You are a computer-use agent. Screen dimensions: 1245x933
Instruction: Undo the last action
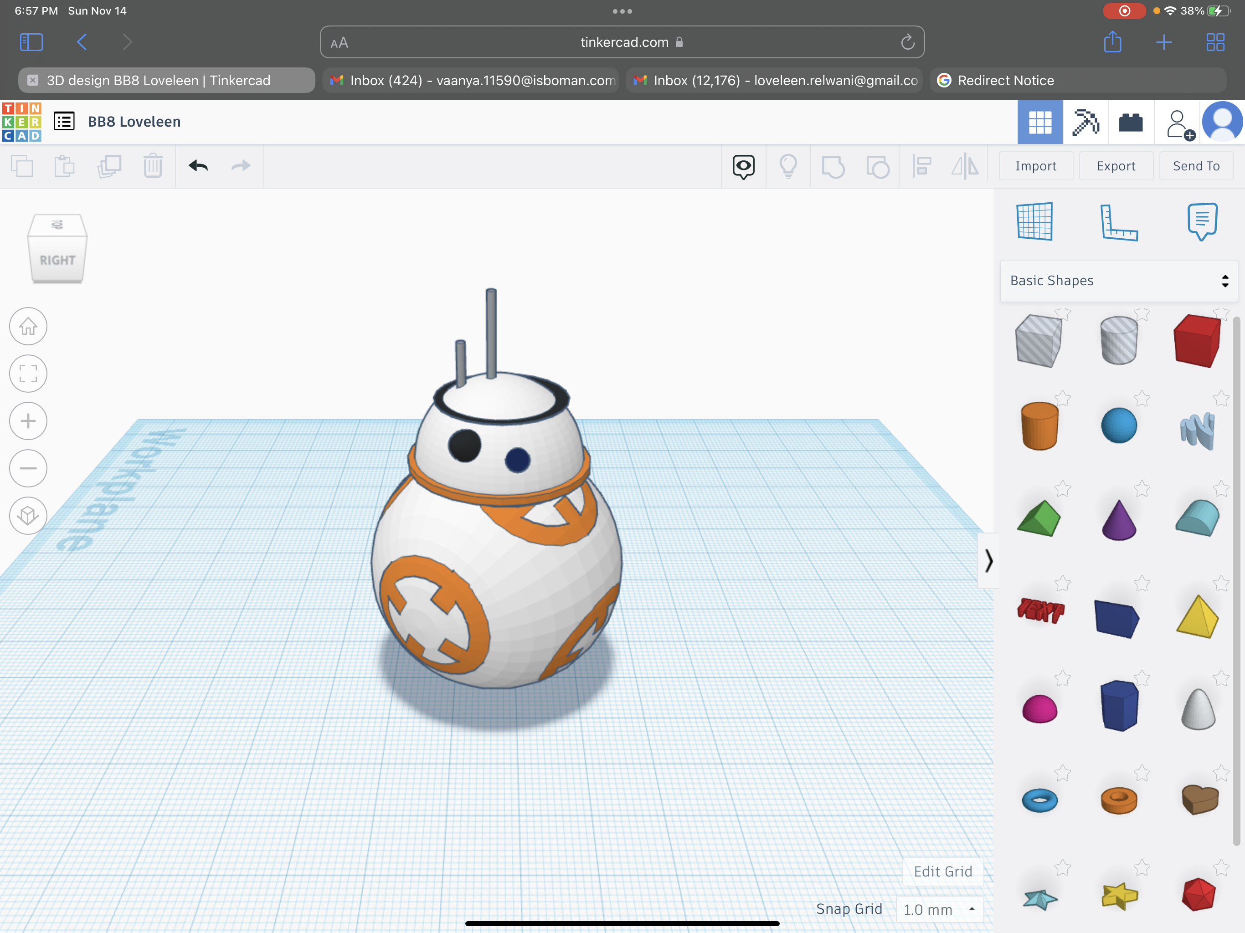198,165
